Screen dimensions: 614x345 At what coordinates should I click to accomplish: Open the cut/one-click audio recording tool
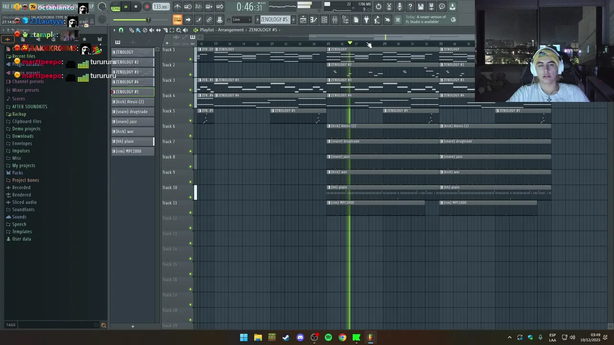(389, 7)
